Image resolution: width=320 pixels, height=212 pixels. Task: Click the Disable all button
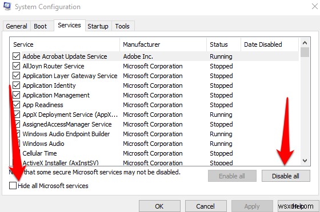click(286, 176)
